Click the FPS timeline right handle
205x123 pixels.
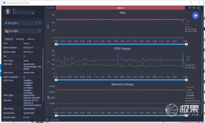(186, 44)
